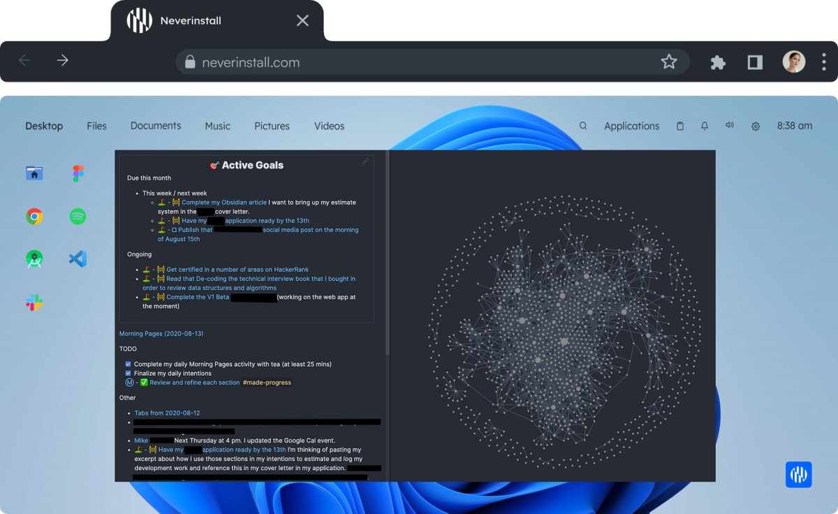Open Complete my Obsidian article link
Screen dimensions: 838x514
tap(224, 203)
